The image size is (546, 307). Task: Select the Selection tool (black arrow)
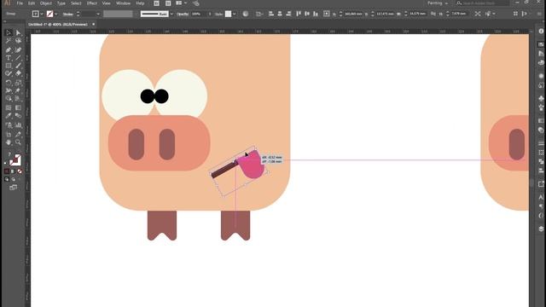coord(9,32)
